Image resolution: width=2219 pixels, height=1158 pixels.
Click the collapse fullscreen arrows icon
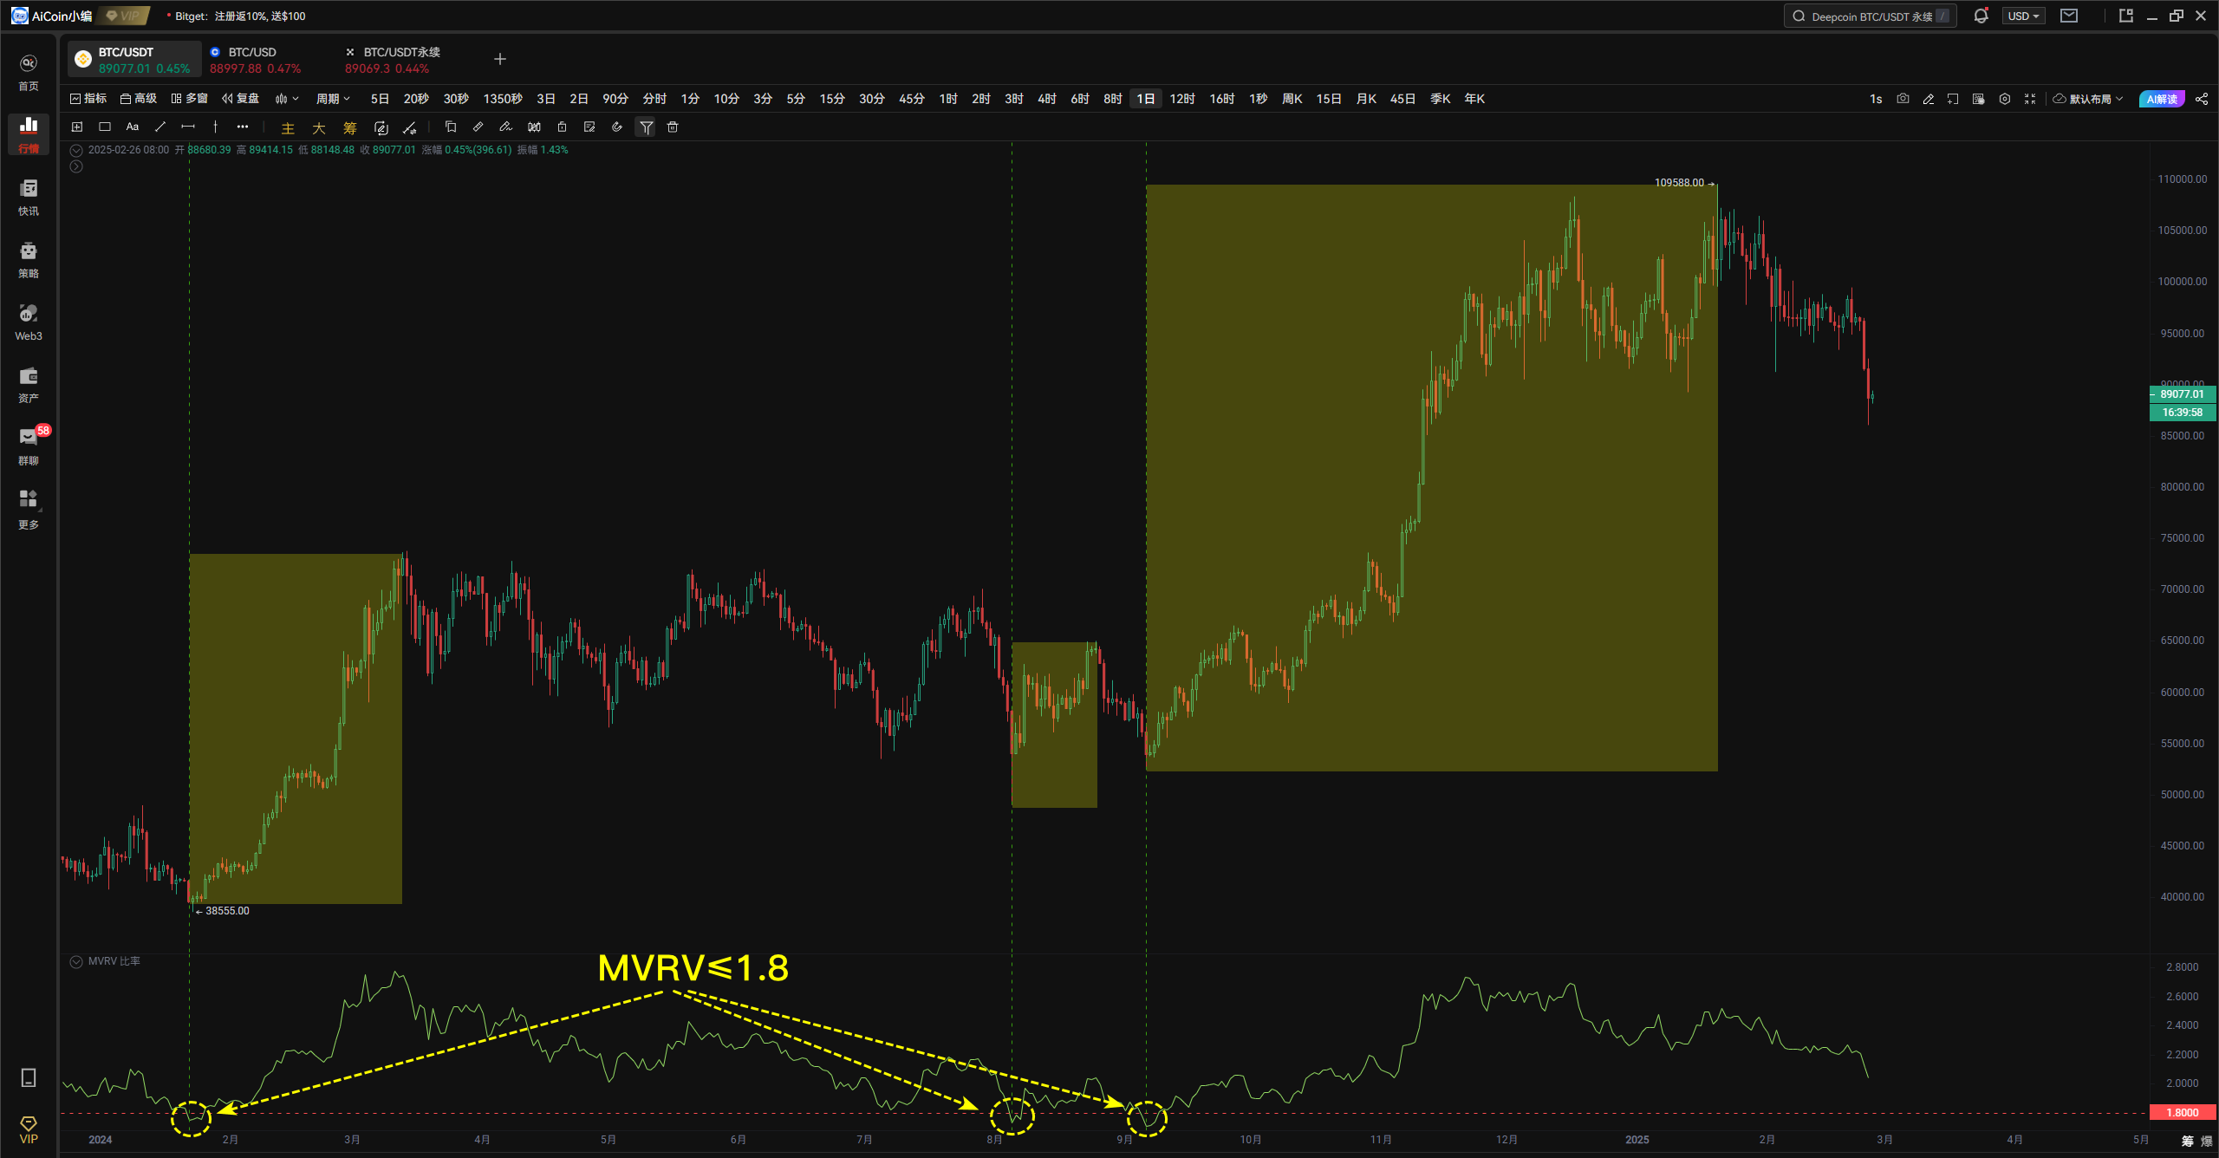coord(2030,99)
